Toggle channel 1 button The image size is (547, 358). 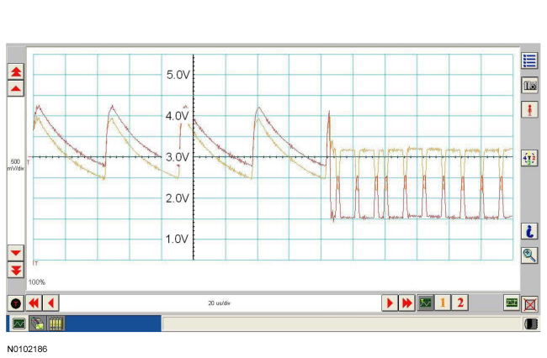pos(443,303)
